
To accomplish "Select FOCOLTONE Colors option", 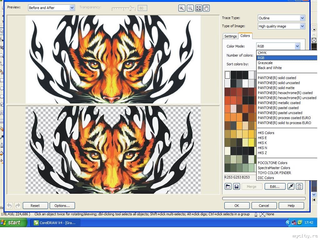I will coord(287,163).
